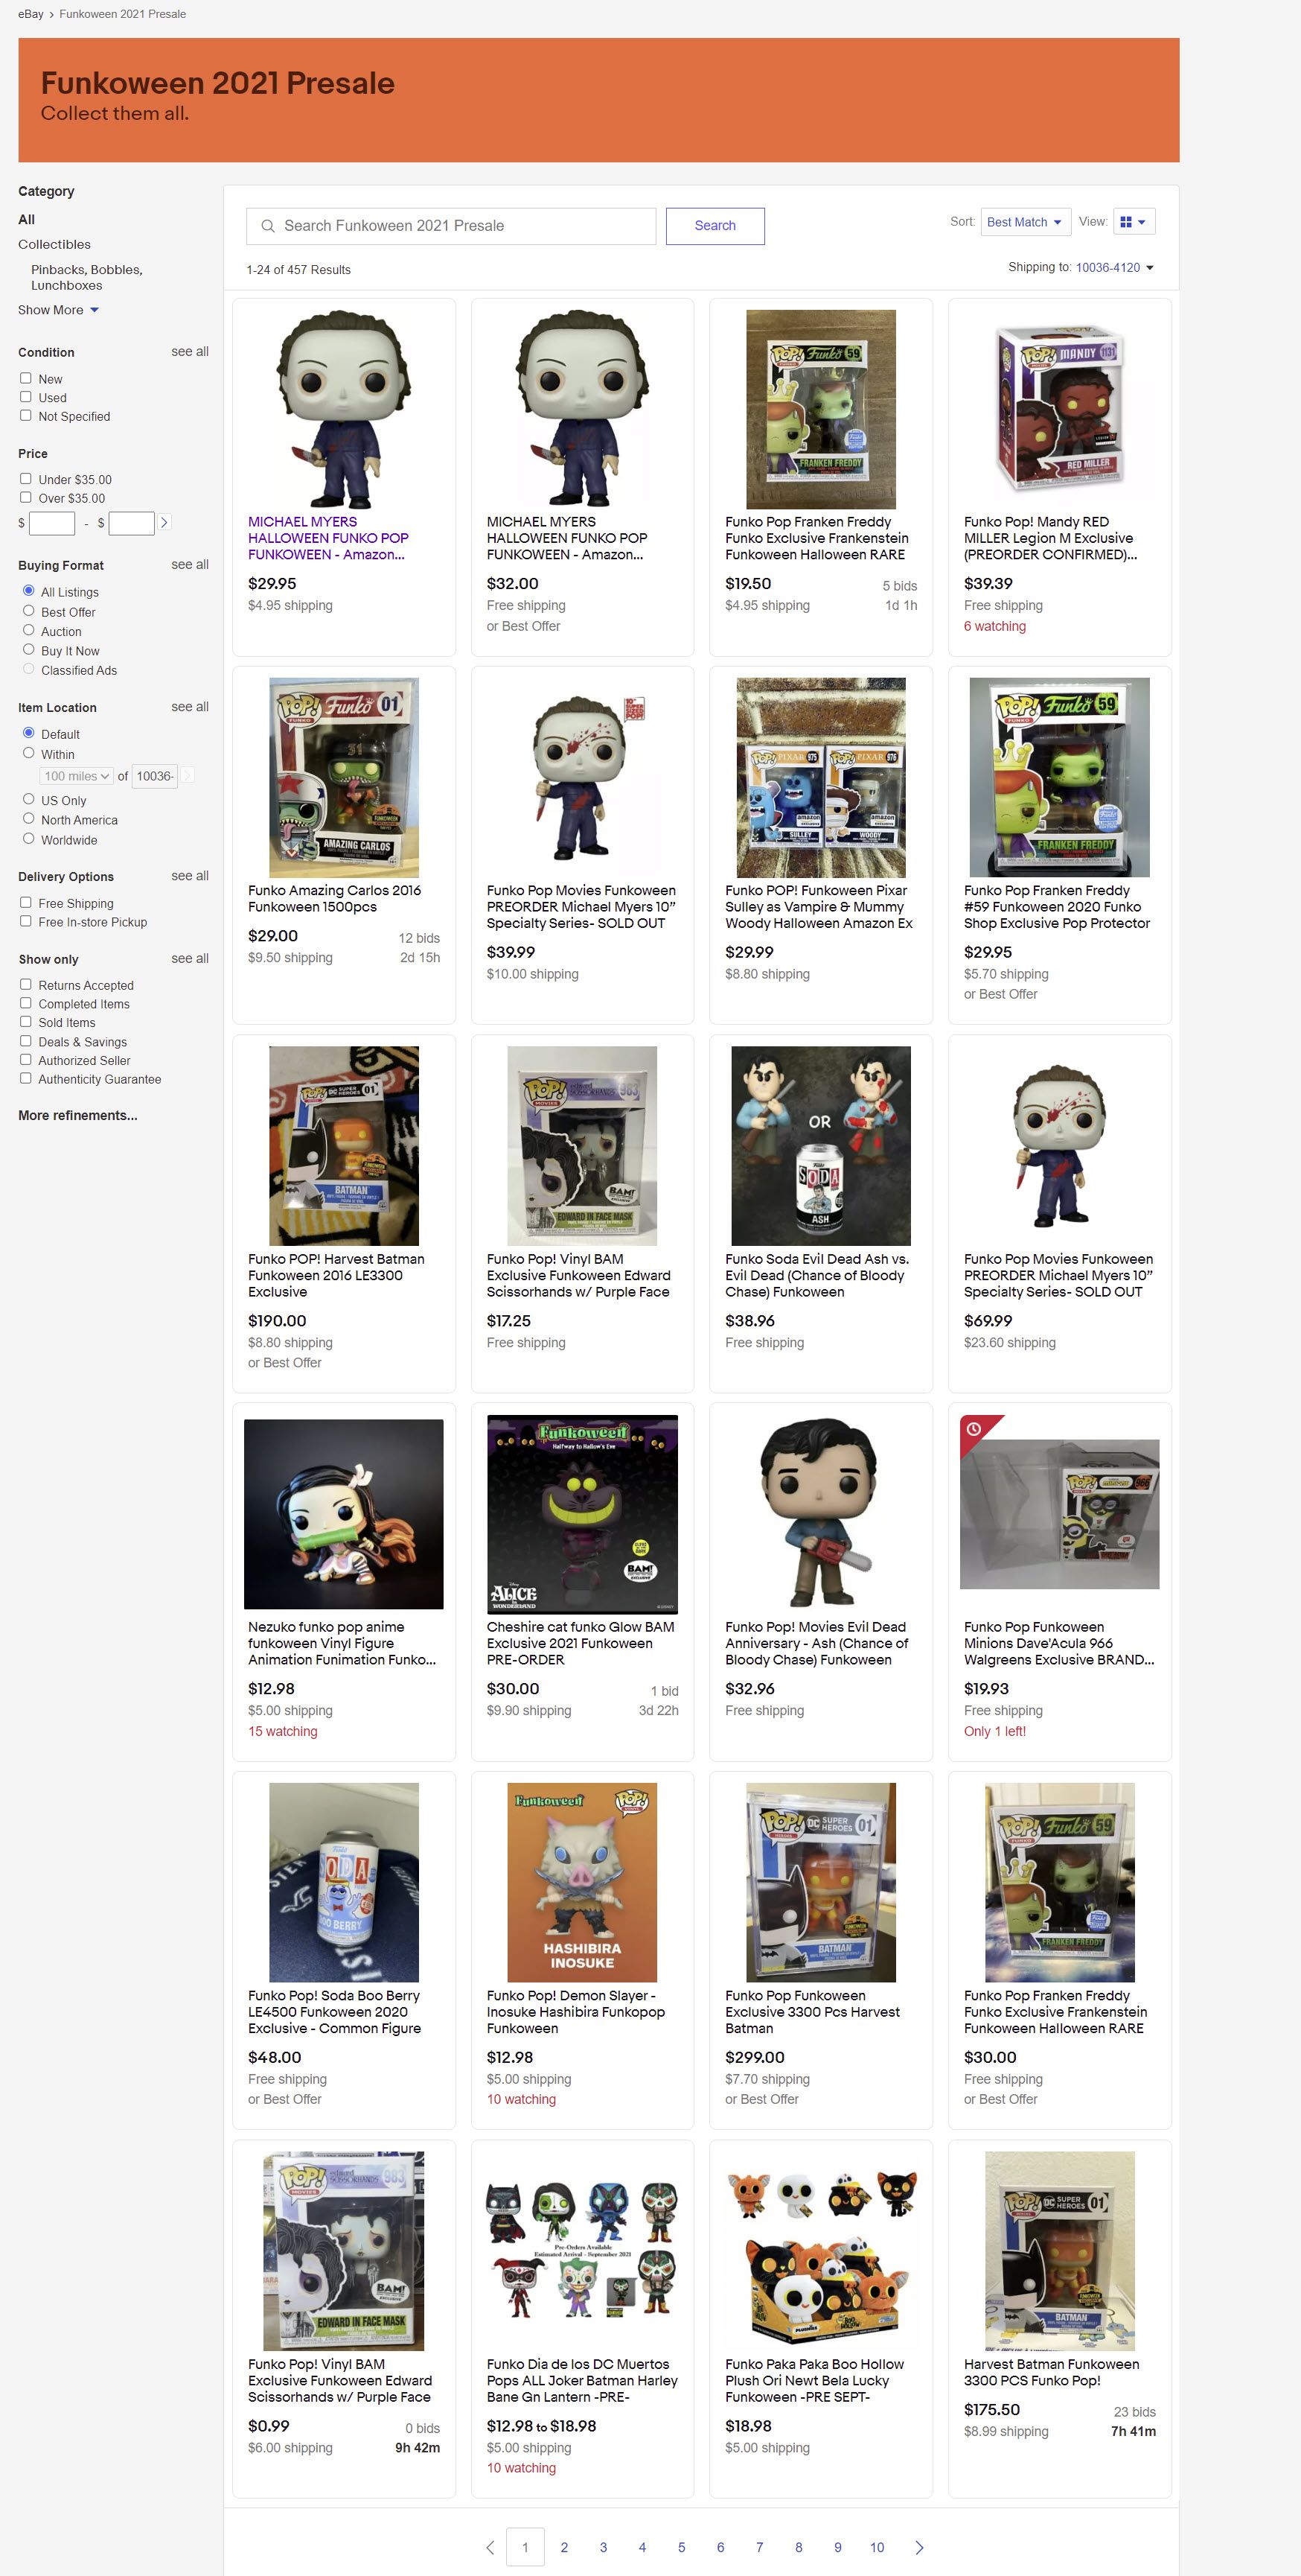This screenshot has height=2576, width=1301.
Task: Click the grid view icon dropdown
Action: point(1132,222)
